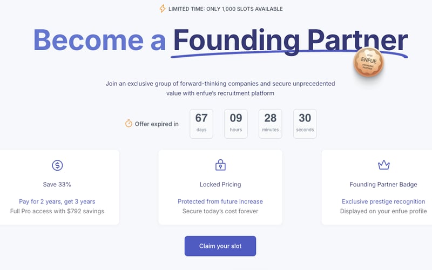Viewport: 432px width, 270px height.
Task: Click the dollar sign savings icon
Action: [x=57, y=165]
